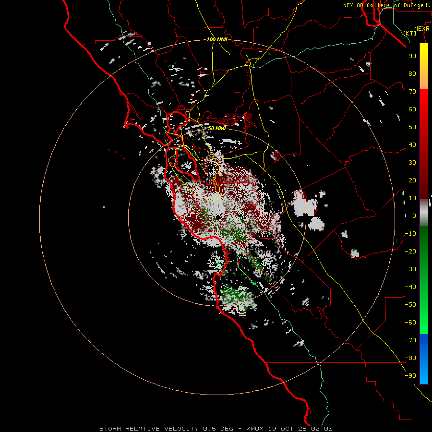Click "STORM RELATIVE VELOCITY" in the footer caption
Viewport: 432px width, 432px height.
tap(149, 429)
